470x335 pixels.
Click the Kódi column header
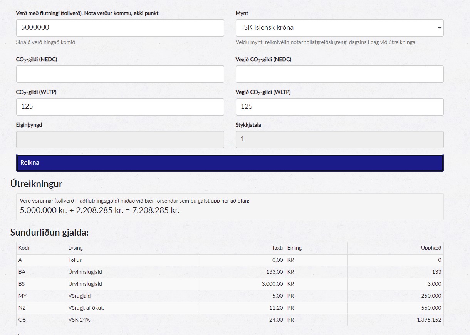point(23,248)
